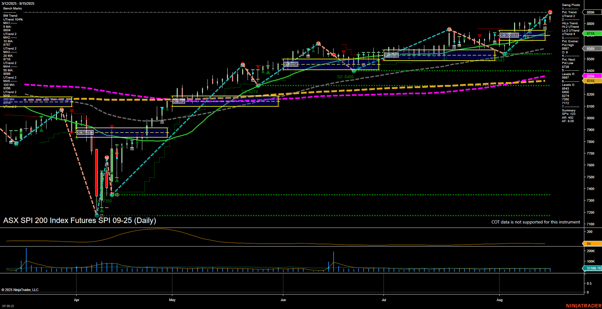Click the COT data not supported message

click(536, 222)
